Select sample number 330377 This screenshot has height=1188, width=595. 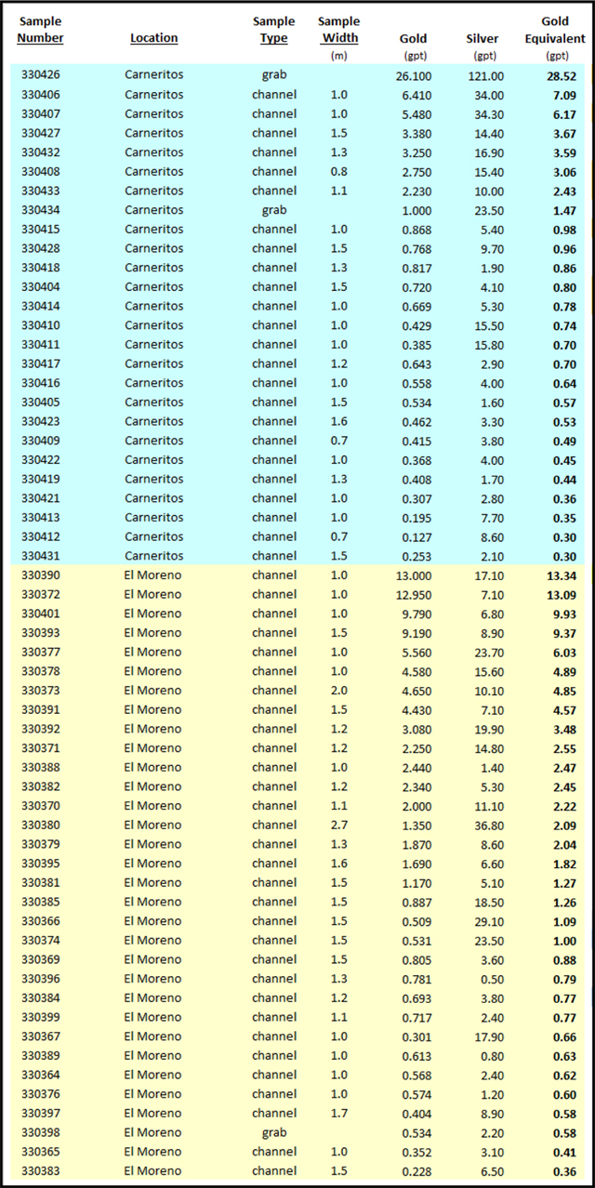pos(41,652)
